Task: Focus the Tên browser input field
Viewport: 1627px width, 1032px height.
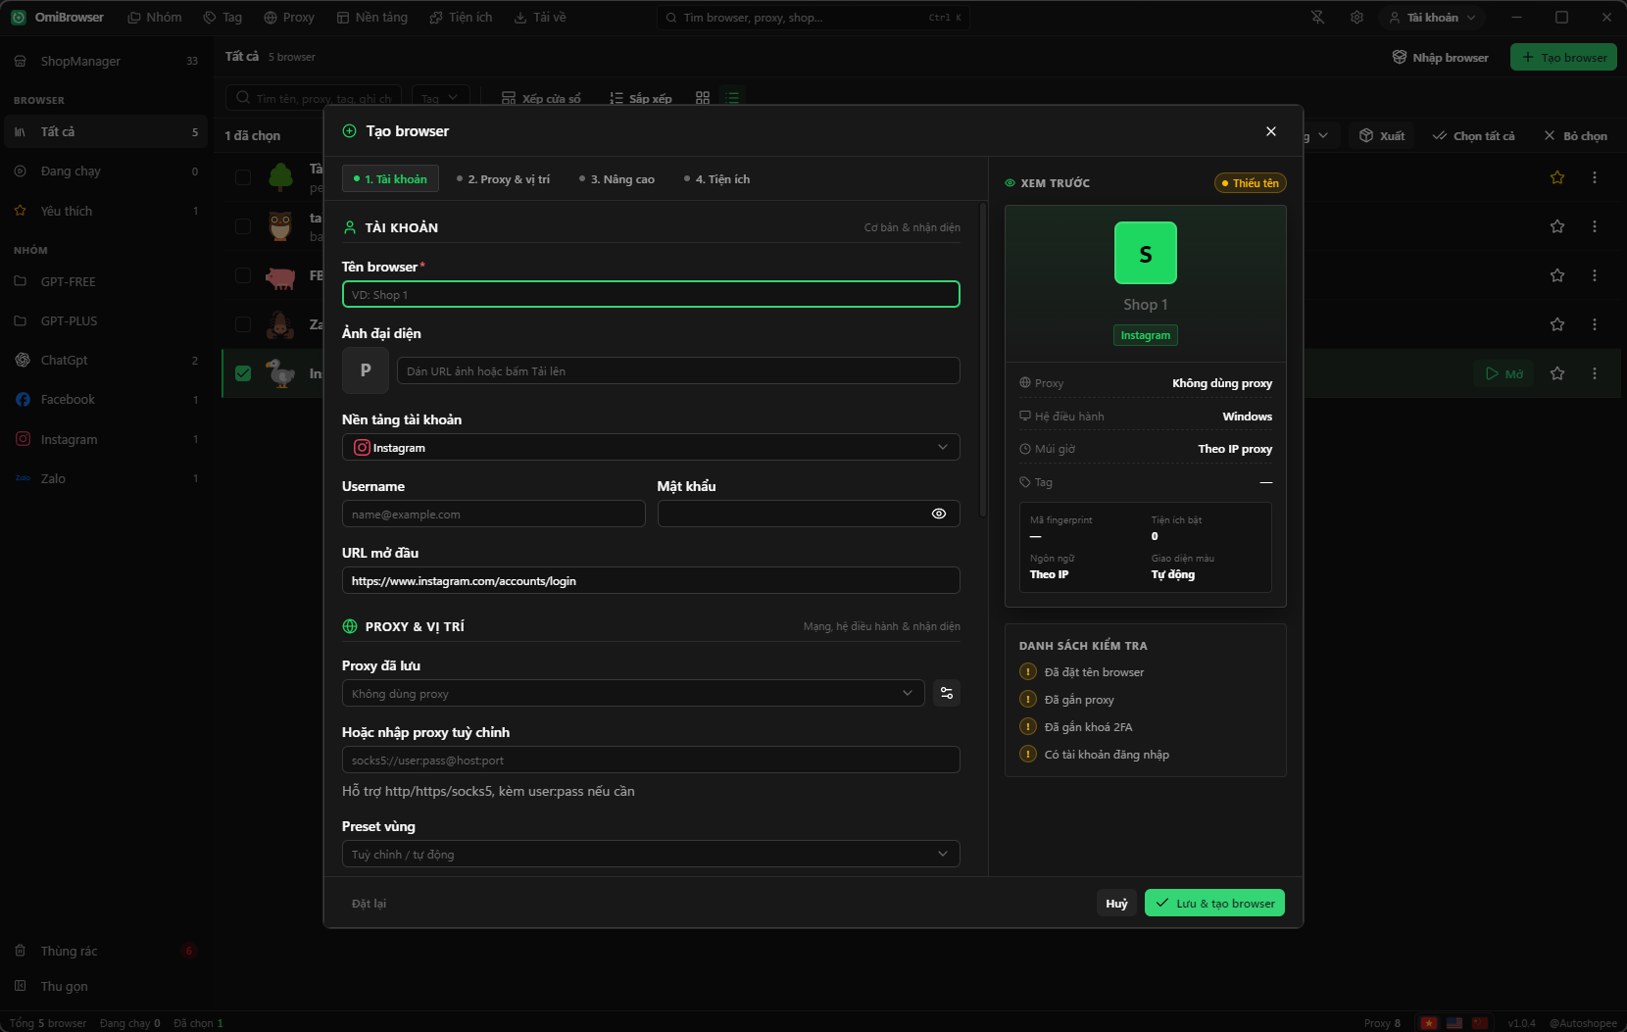Action: [651, 294]
